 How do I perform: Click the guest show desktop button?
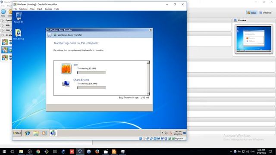[x=185, y=133]
